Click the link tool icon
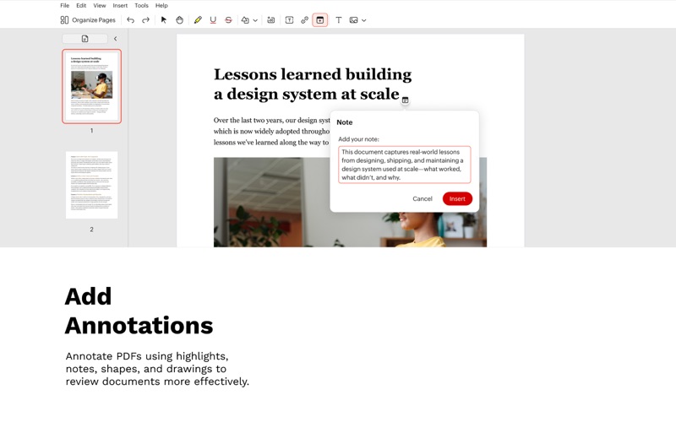 (x=305, y=19)
